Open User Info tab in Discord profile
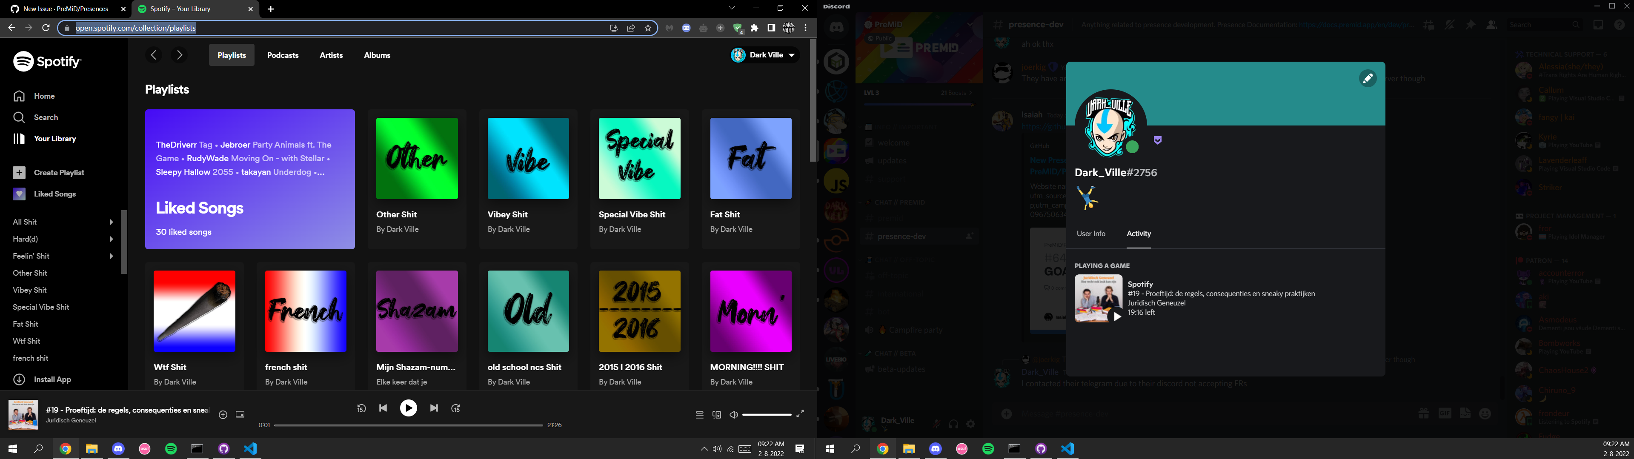The image size is (1634, 459). click(1091, 234)
